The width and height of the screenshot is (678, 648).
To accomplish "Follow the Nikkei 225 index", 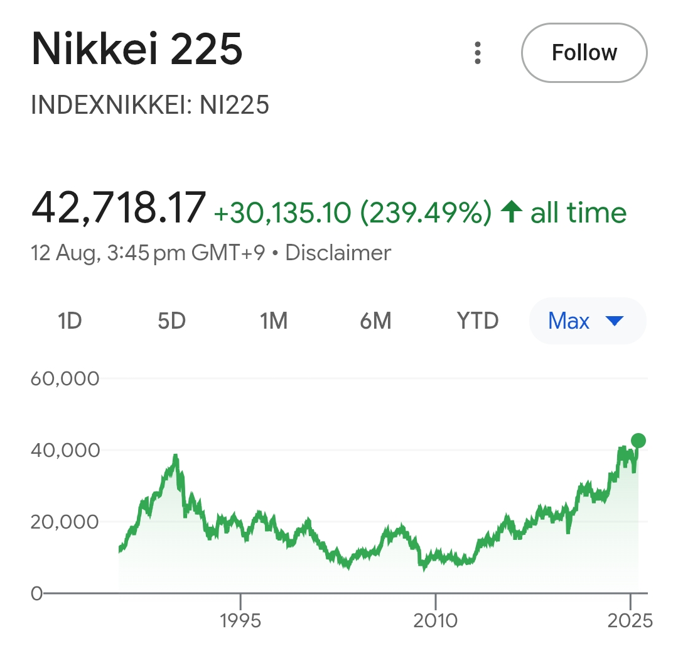I will coord(584,53).
